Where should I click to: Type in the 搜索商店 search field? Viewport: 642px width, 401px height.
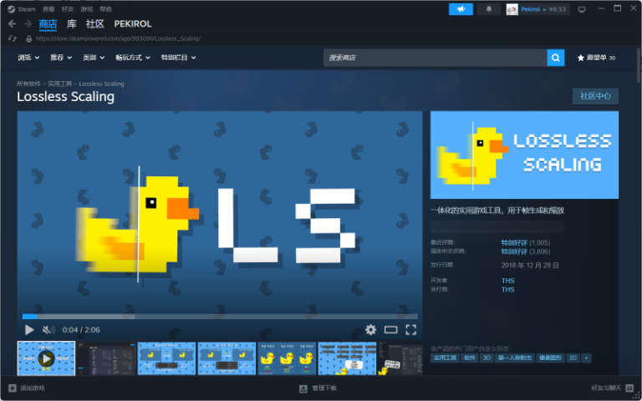pos(435,58)
